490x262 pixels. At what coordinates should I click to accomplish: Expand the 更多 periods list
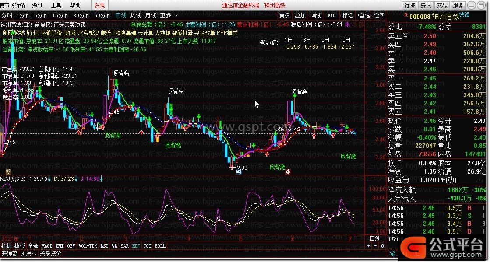click(169, 15)
